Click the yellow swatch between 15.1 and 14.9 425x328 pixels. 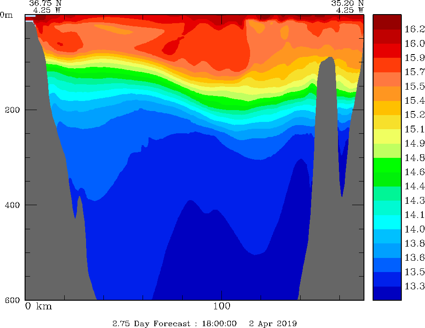point(387,136)
